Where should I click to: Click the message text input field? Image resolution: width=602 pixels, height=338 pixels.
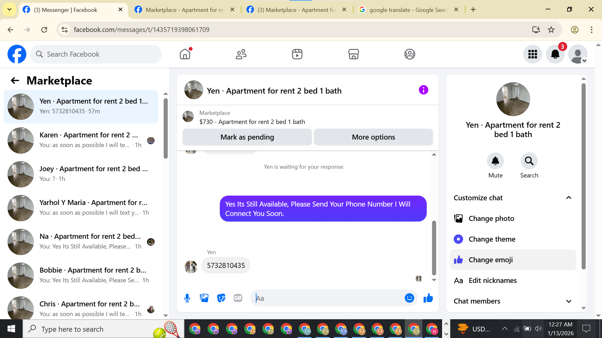click(x=328, y=298)
